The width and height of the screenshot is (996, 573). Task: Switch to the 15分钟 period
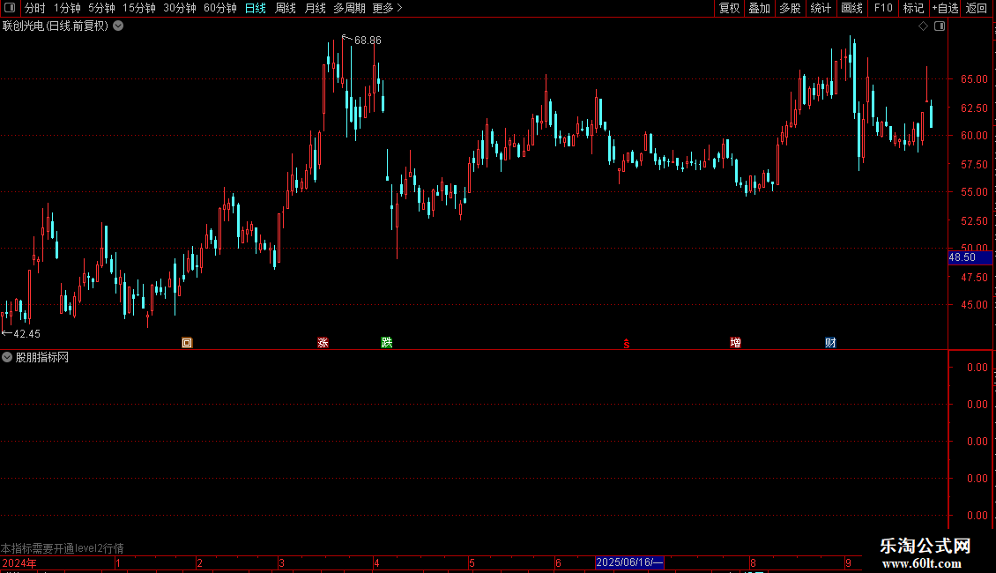point(139,8)
